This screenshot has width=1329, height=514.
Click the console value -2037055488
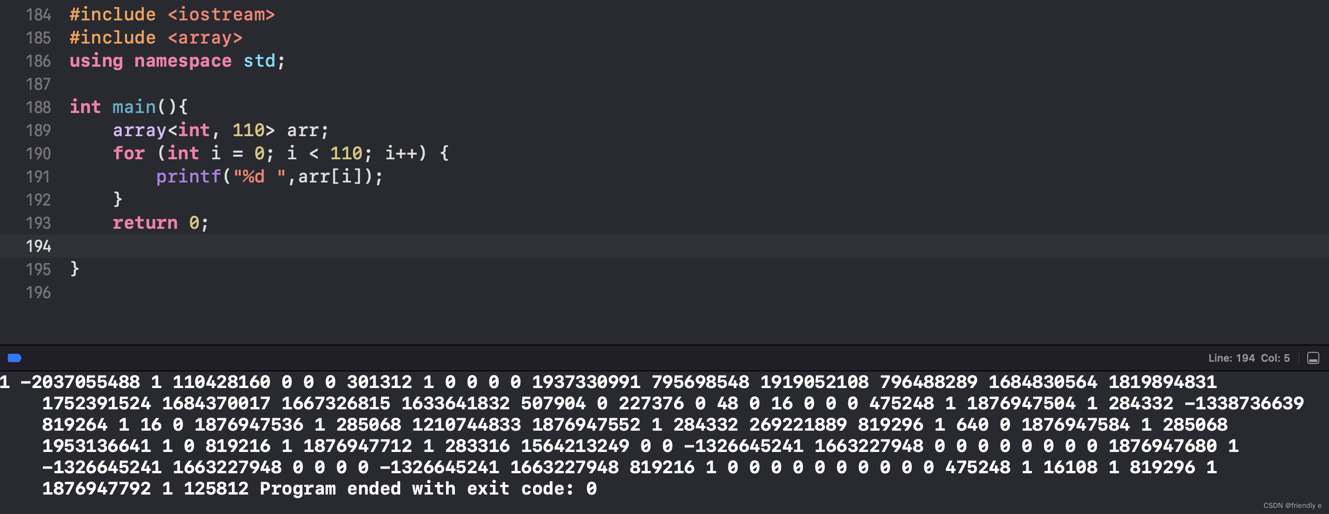80,382
